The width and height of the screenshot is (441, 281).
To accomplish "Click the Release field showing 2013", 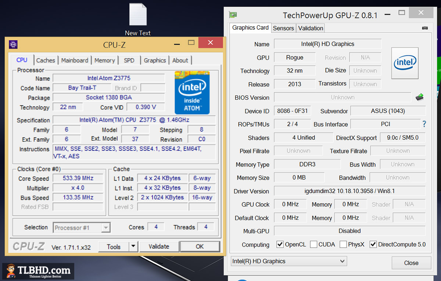I will pos(295,84).
